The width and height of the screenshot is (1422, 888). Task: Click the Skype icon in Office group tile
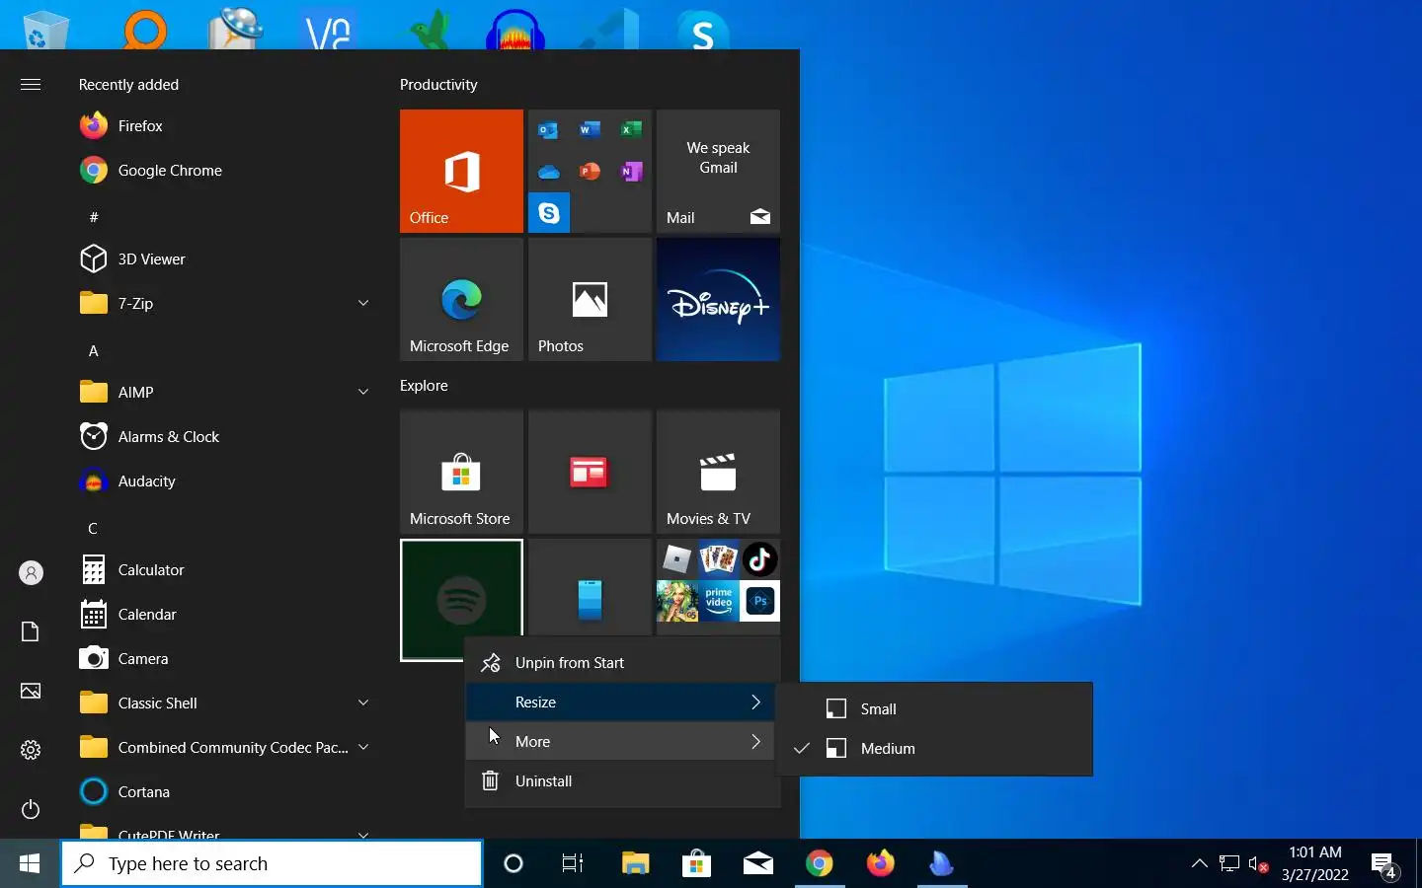(549, 213)
